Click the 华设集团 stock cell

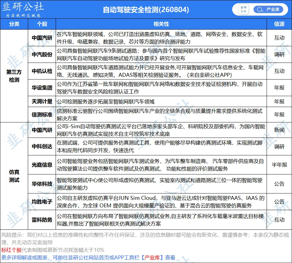click(42, 88)
